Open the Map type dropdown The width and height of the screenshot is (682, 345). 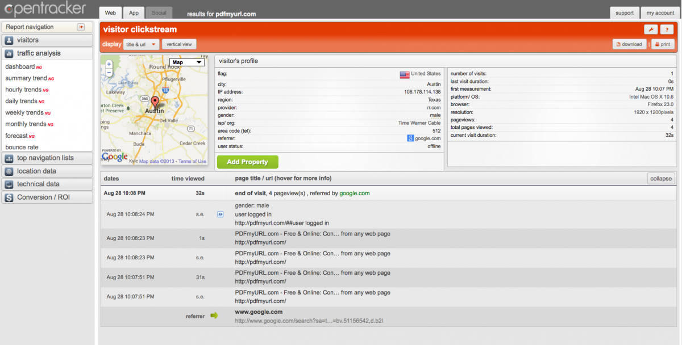[x=187, y=62]
